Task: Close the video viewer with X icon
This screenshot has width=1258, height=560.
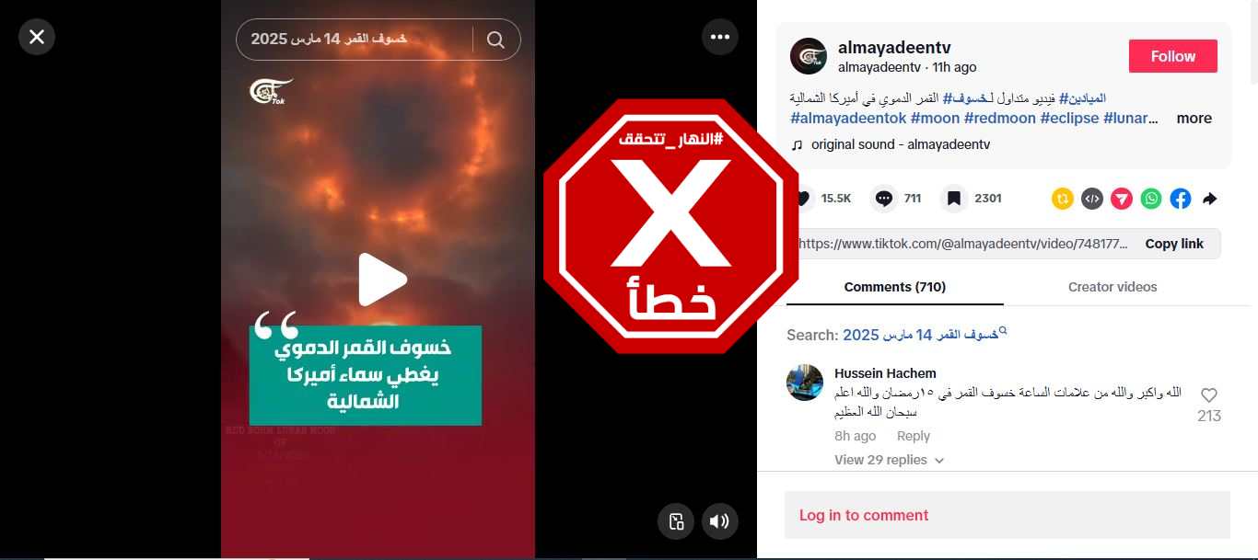Action: (37, 37)
